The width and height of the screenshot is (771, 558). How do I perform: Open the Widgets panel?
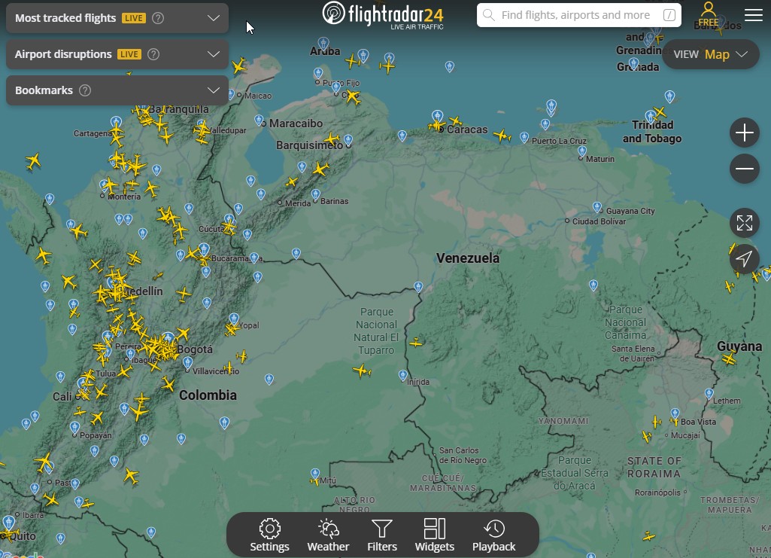tap(435, 535)
